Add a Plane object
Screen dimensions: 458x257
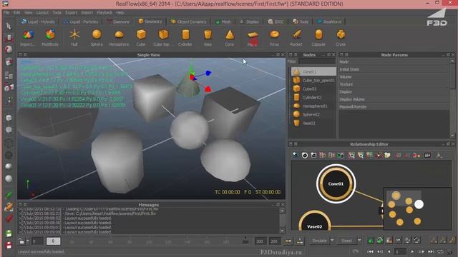pos(253,38)
